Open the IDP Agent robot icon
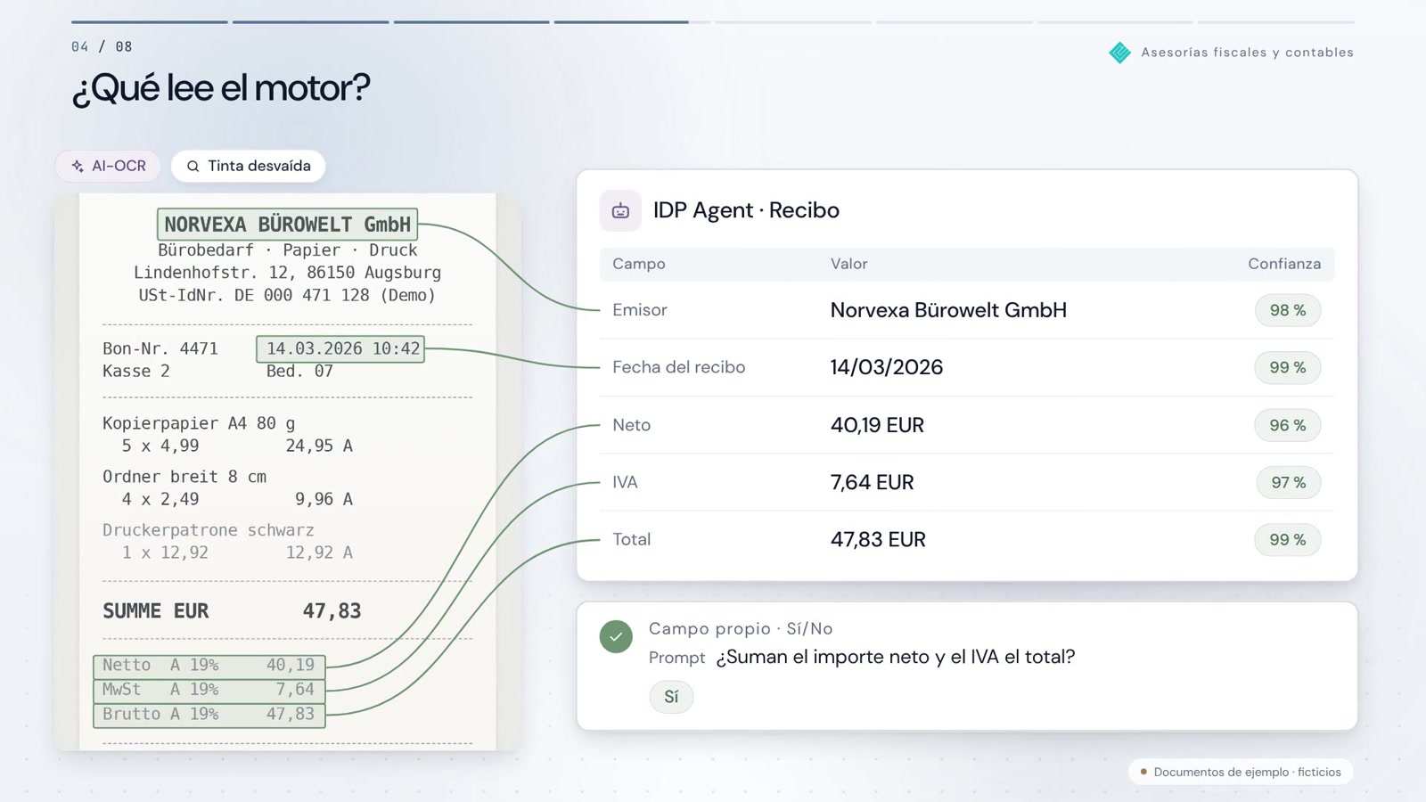 click(620, 210)
